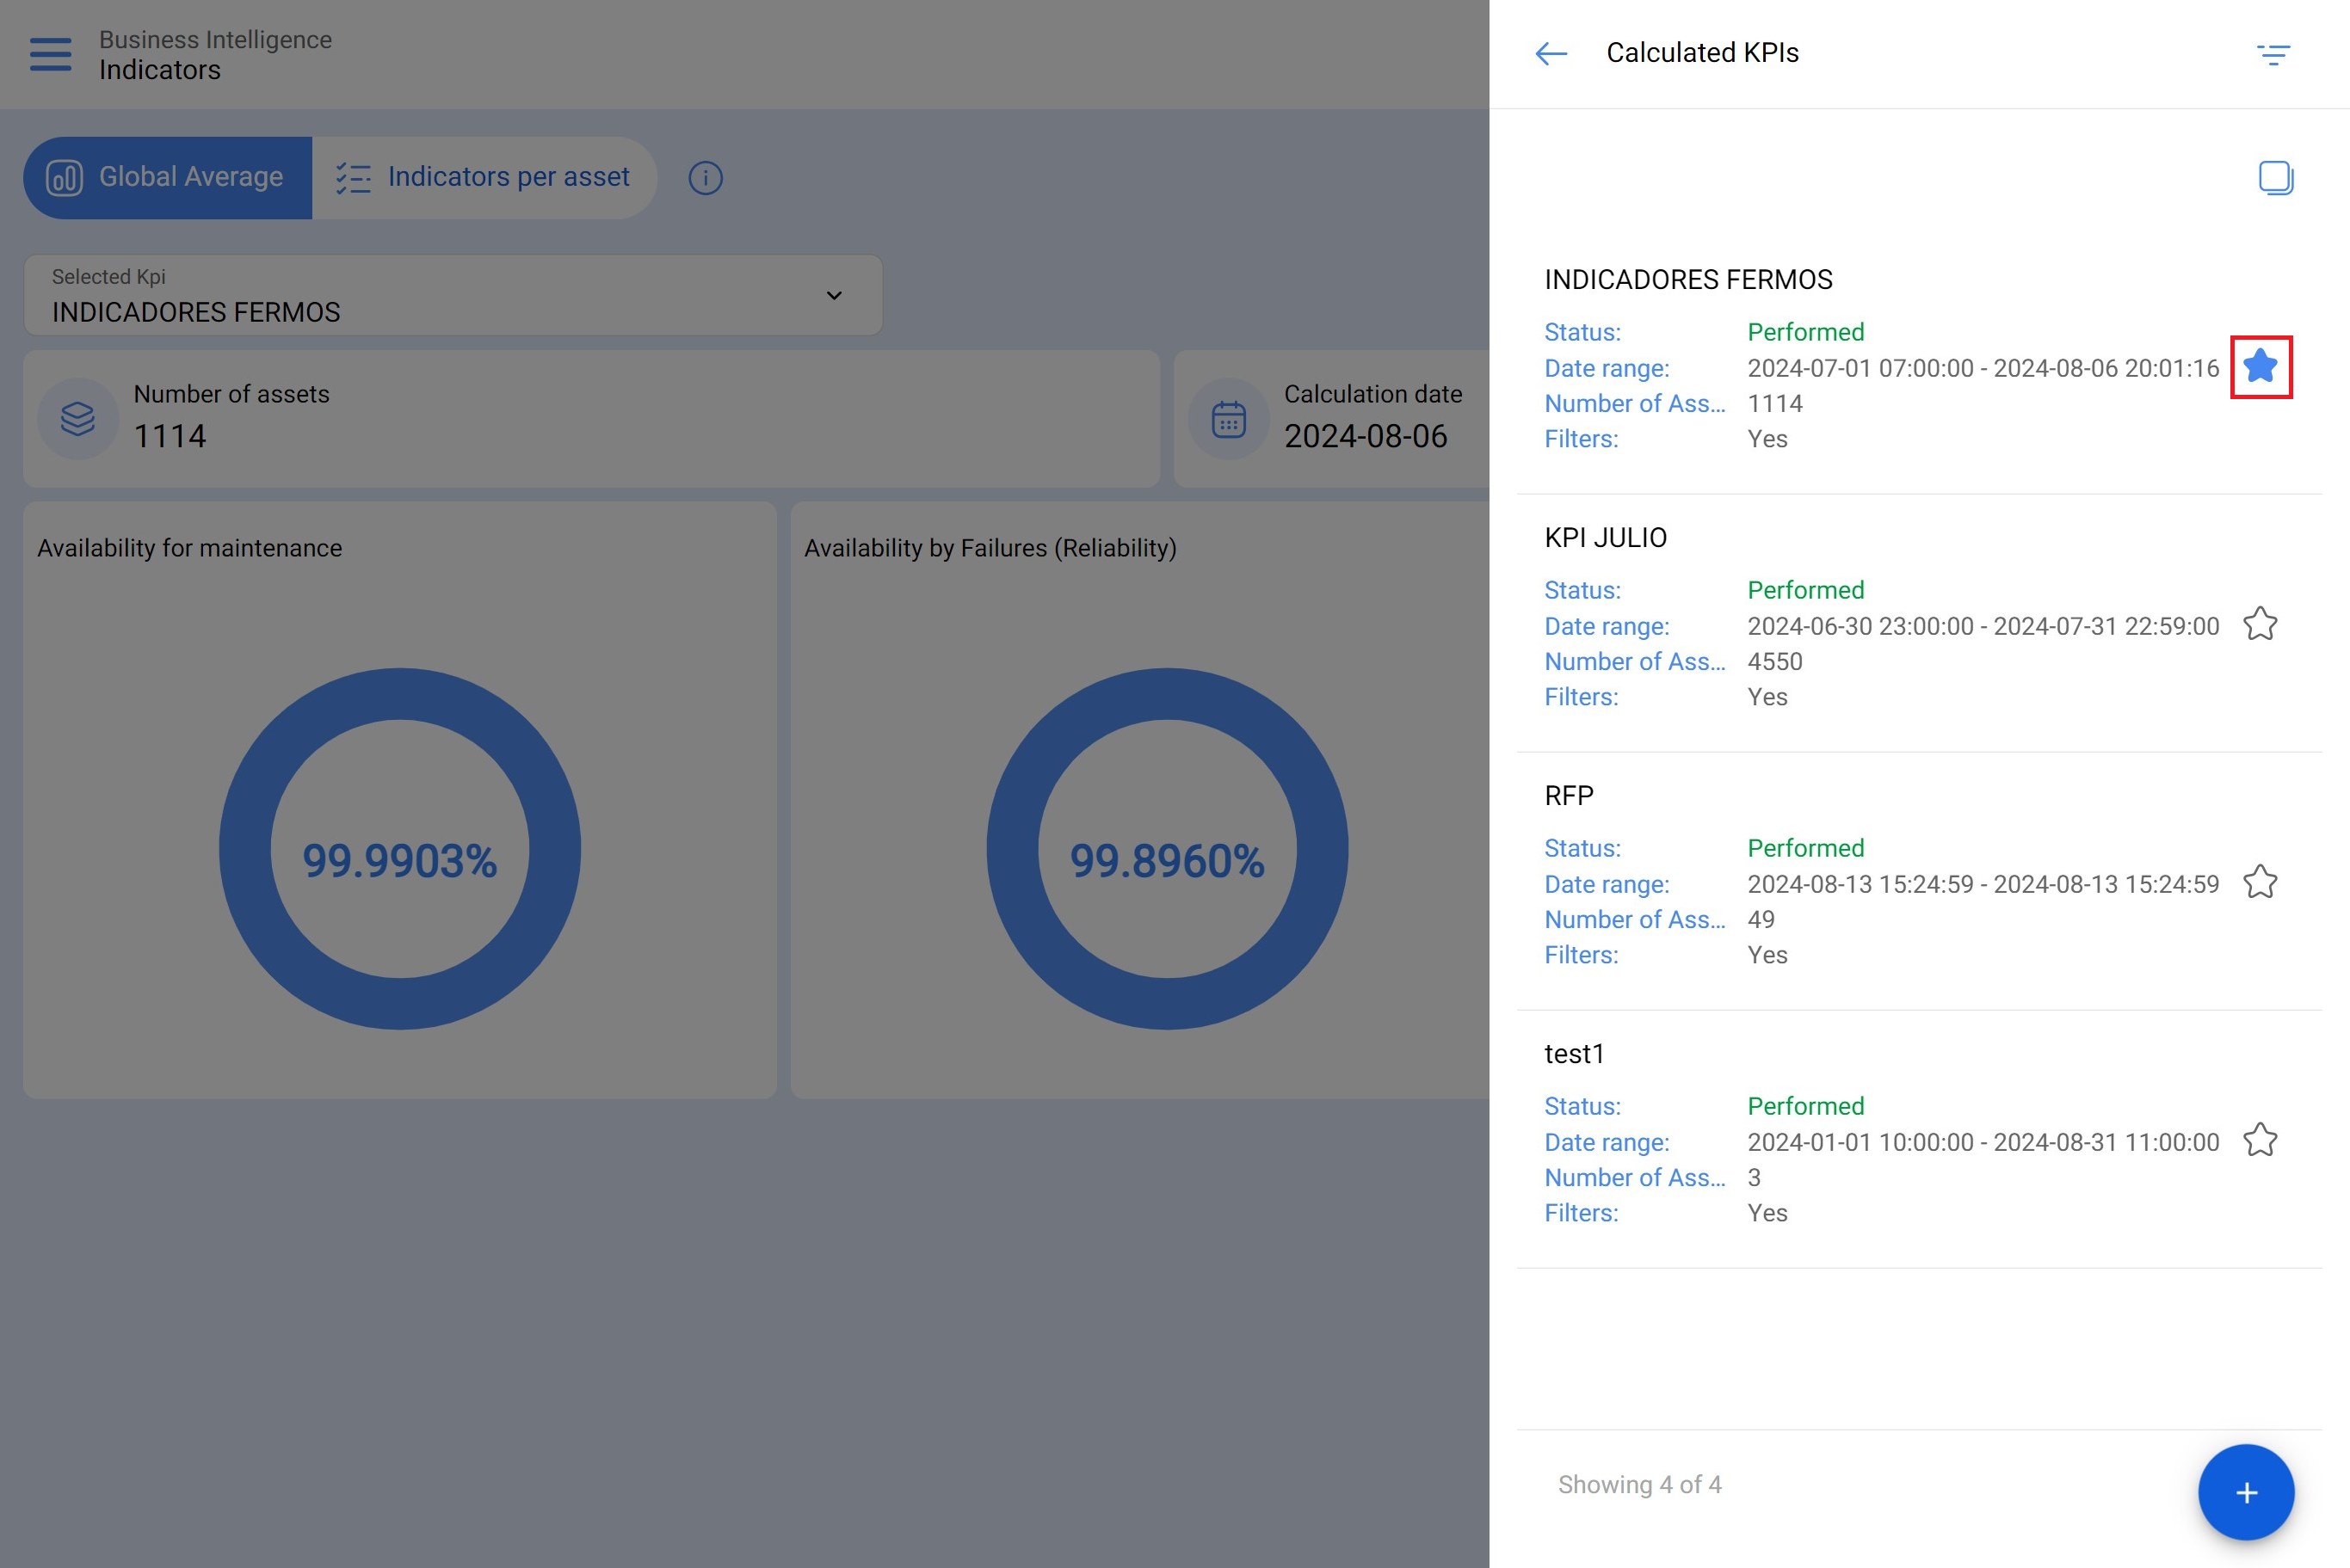Select the KPI JULIO entry title
2350x1568 pixels.
[1605, 538]
